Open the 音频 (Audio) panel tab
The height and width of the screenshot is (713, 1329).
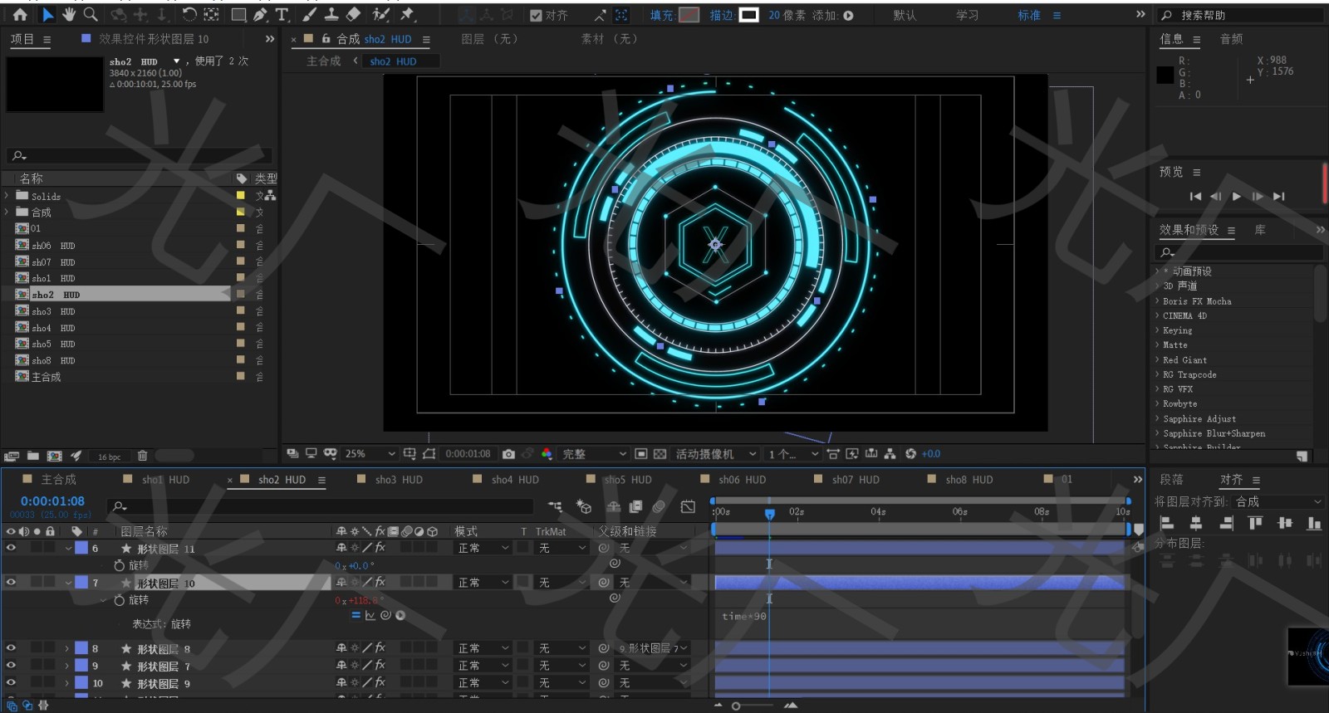(1231, 39)
